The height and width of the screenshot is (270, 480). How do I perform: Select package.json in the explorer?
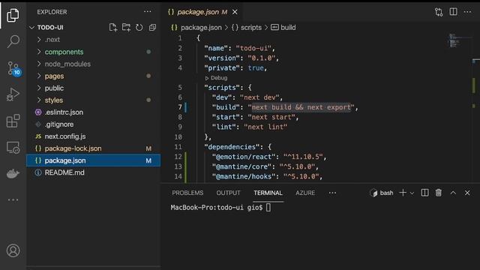pyautogui.click(x=93, y=160)
